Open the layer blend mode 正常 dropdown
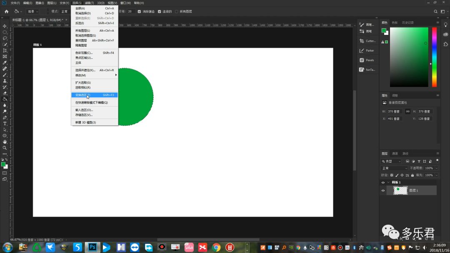The width and height of the screenshot is (450, 253). [x=394, y=168]
